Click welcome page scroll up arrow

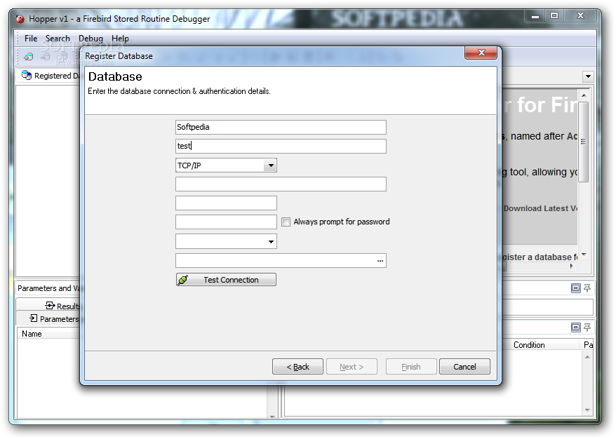point(584,95)
